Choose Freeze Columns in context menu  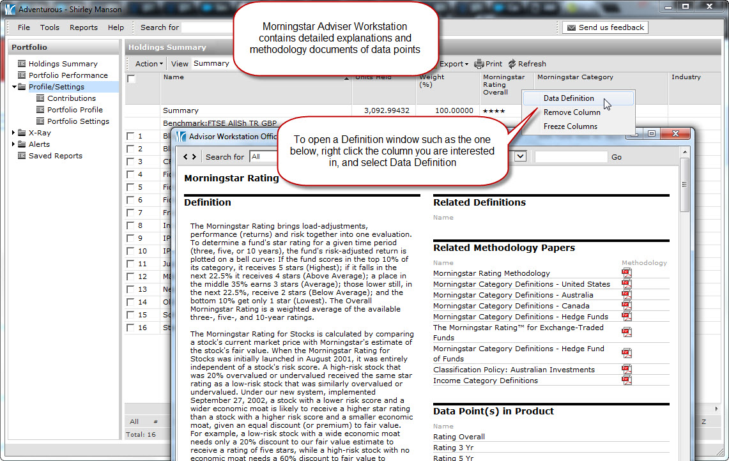(x=570, y=126)
